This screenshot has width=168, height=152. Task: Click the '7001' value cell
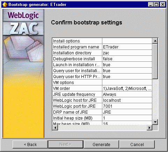click(x=127, y=106)
